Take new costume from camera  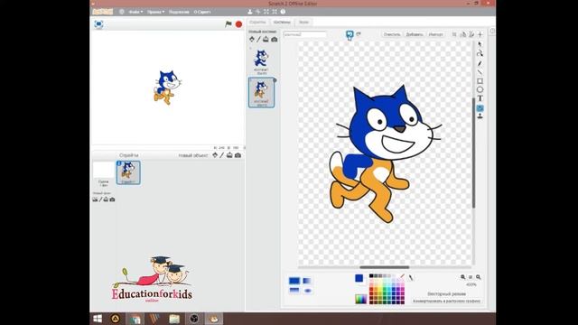click(275, 40)
